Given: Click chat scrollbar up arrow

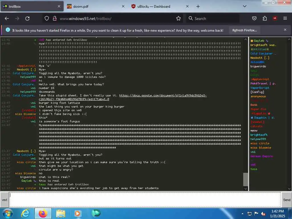Looking at the screenshot, I should [x=246, y=39].
